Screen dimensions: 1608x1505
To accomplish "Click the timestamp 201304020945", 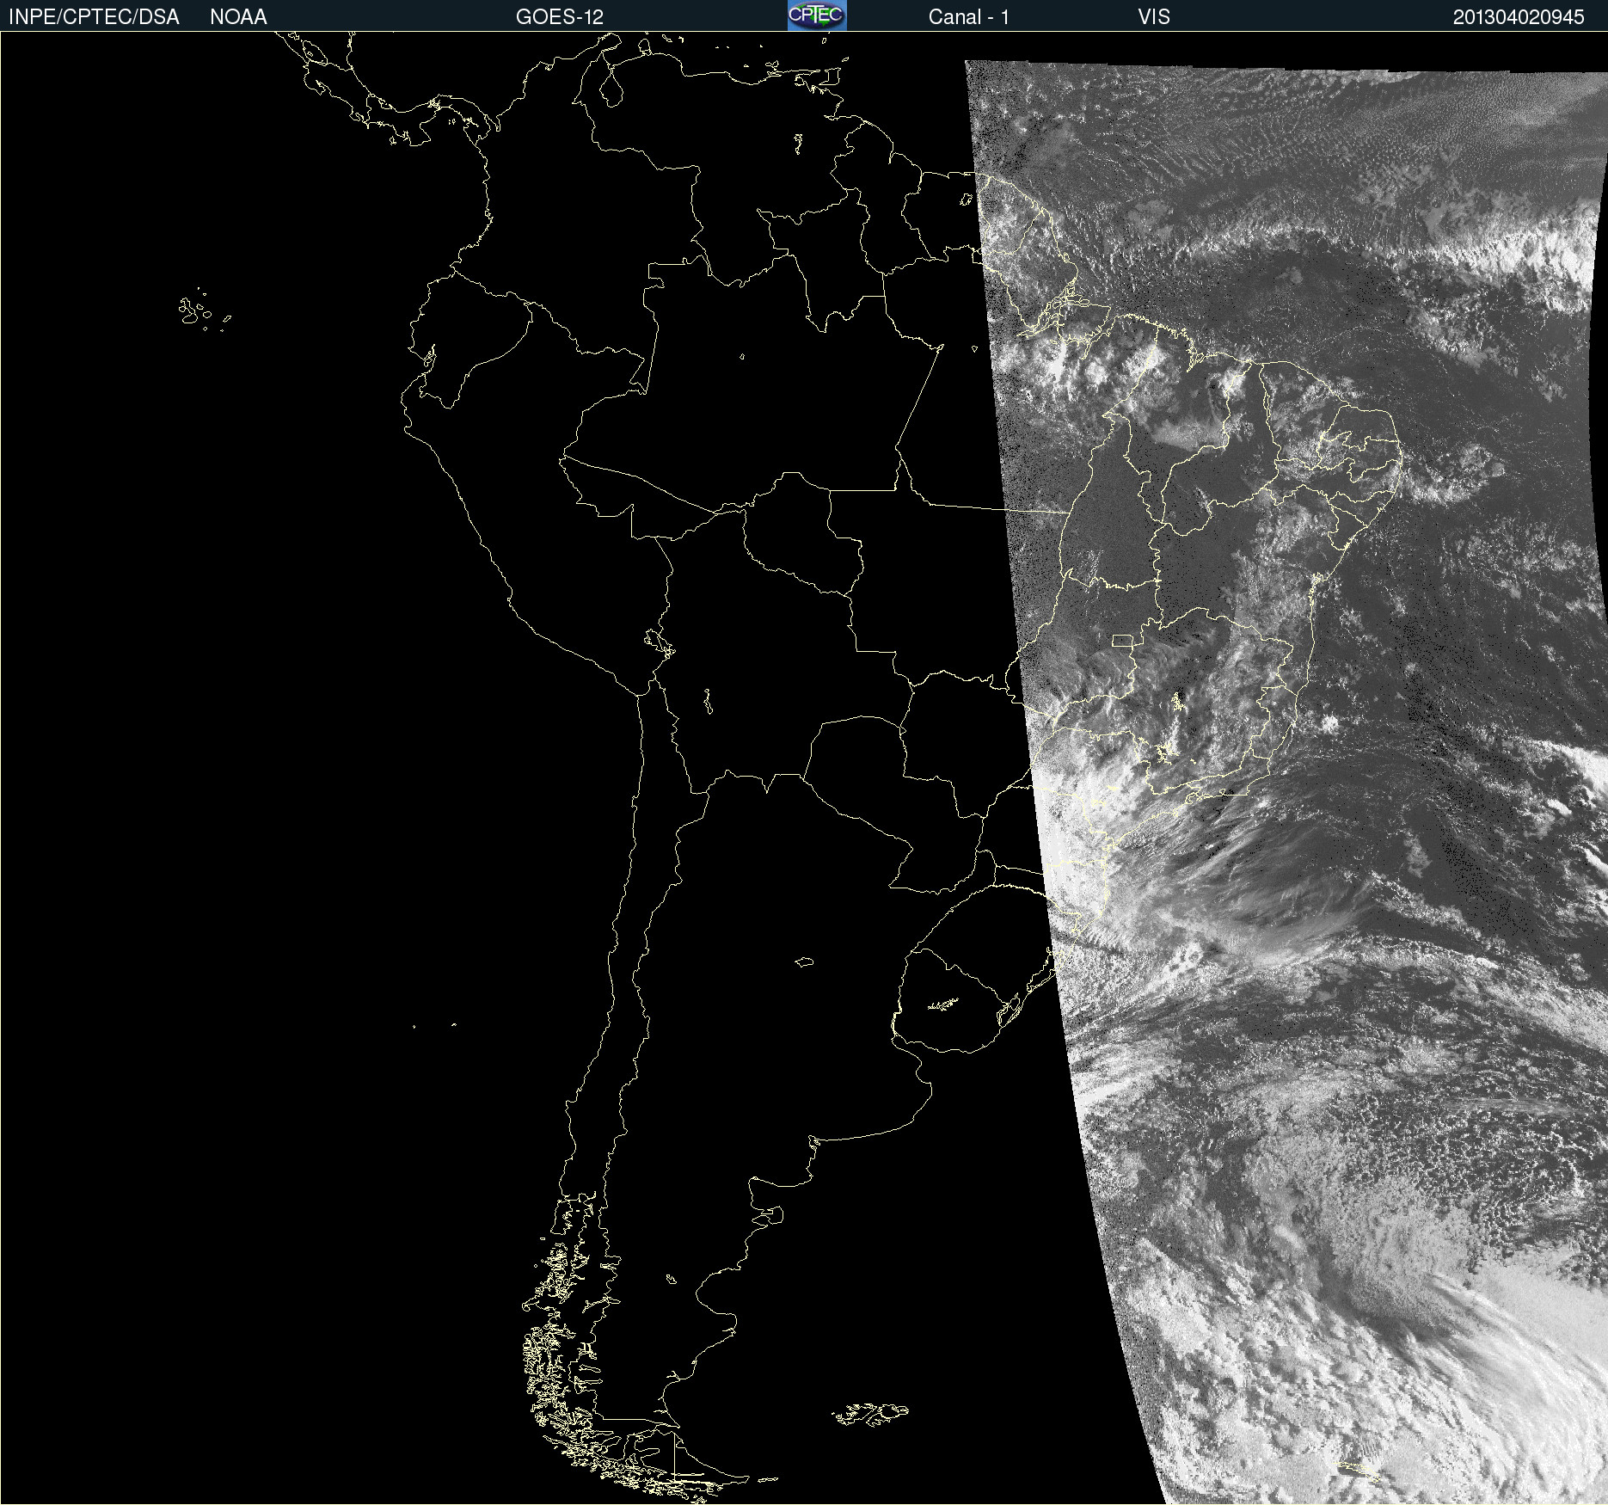I will click(x=1519, y=17).
